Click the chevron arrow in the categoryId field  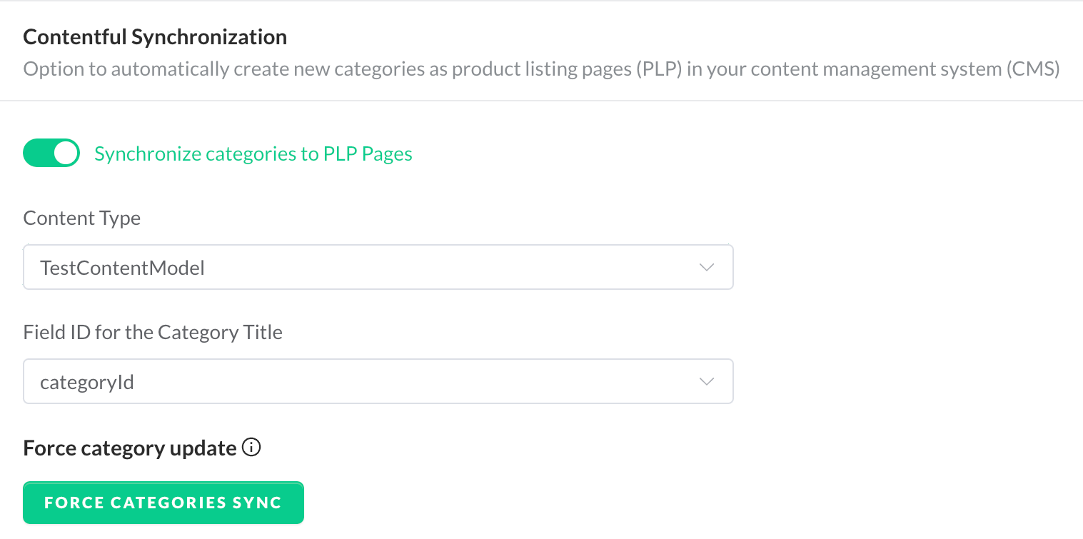[x=707, y=382]
